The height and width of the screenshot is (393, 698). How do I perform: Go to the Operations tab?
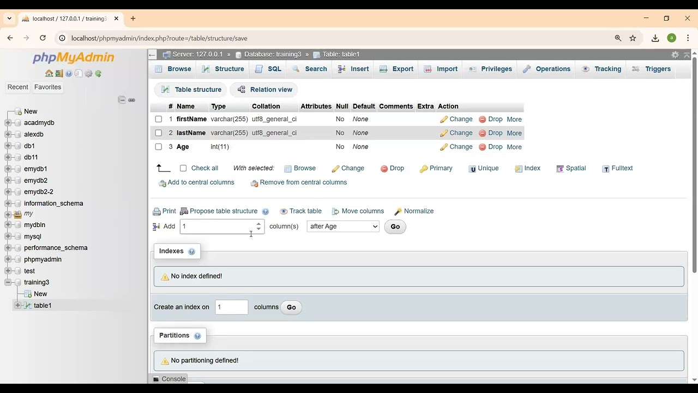click(546, 69)
